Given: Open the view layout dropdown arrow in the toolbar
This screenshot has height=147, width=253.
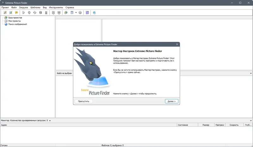Looking at the screenshot, I should 76,13.
